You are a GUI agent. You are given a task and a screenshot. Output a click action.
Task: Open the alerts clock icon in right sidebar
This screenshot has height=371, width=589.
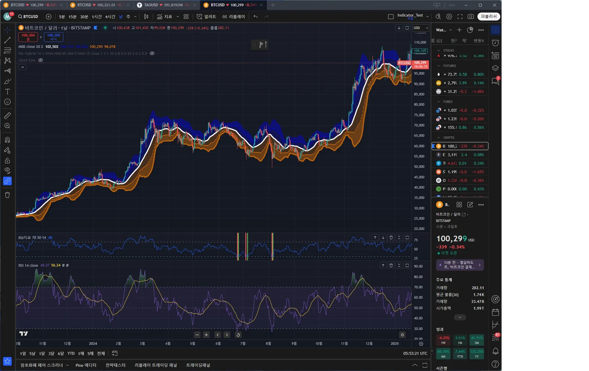point(495,43)
